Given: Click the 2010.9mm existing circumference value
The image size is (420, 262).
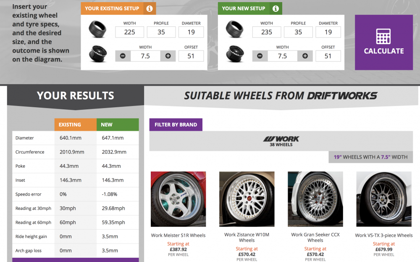Looking at the screenshot, I should (72, 152).
